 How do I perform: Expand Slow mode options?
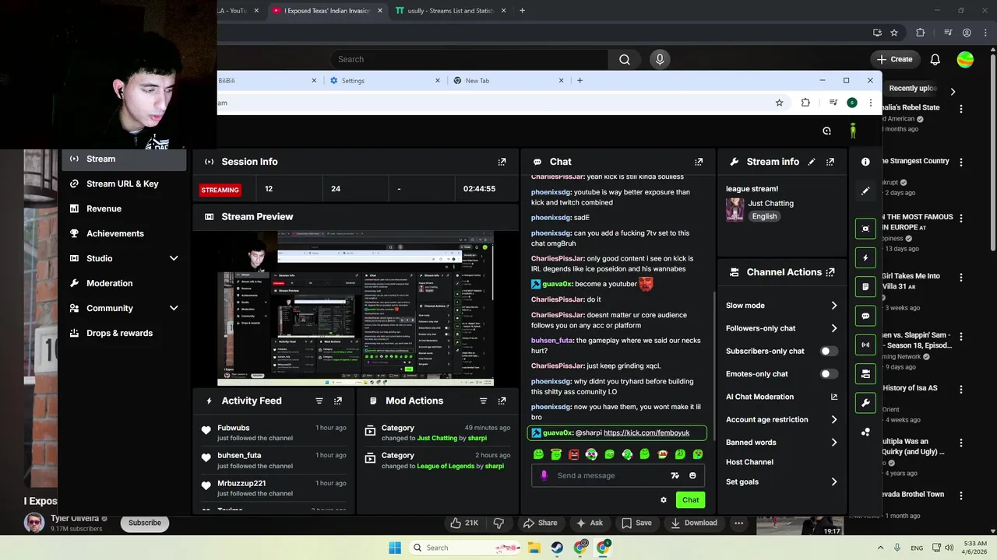point(834,306)
